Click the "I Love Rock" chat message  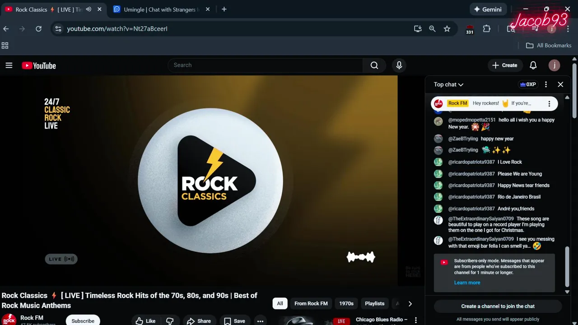[x=510, y=162]
